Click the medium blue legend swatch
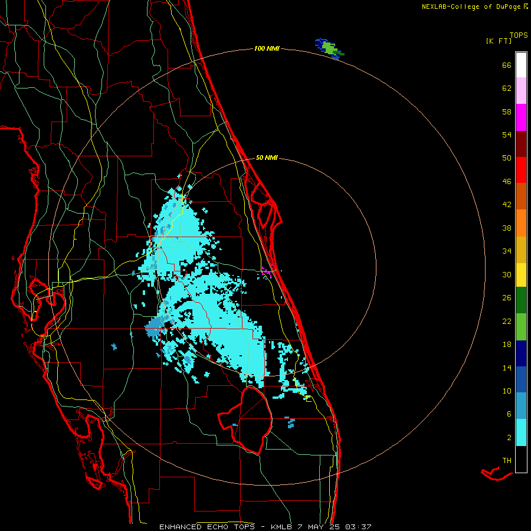The image size is (531, 531). 521,379
